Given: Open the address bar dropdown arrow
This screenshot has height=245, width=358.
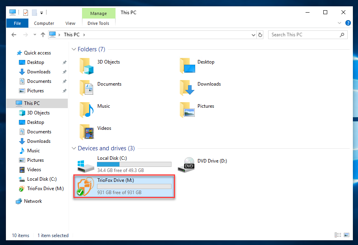Looking at the screenshot, I should [x=254, y=34].
